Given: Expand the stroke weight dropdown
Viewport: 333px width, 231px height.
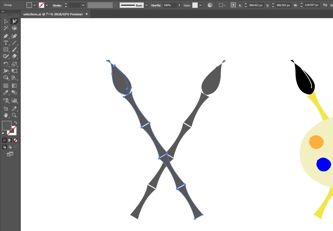Looking at the screenshot, I should coord(83,5).
